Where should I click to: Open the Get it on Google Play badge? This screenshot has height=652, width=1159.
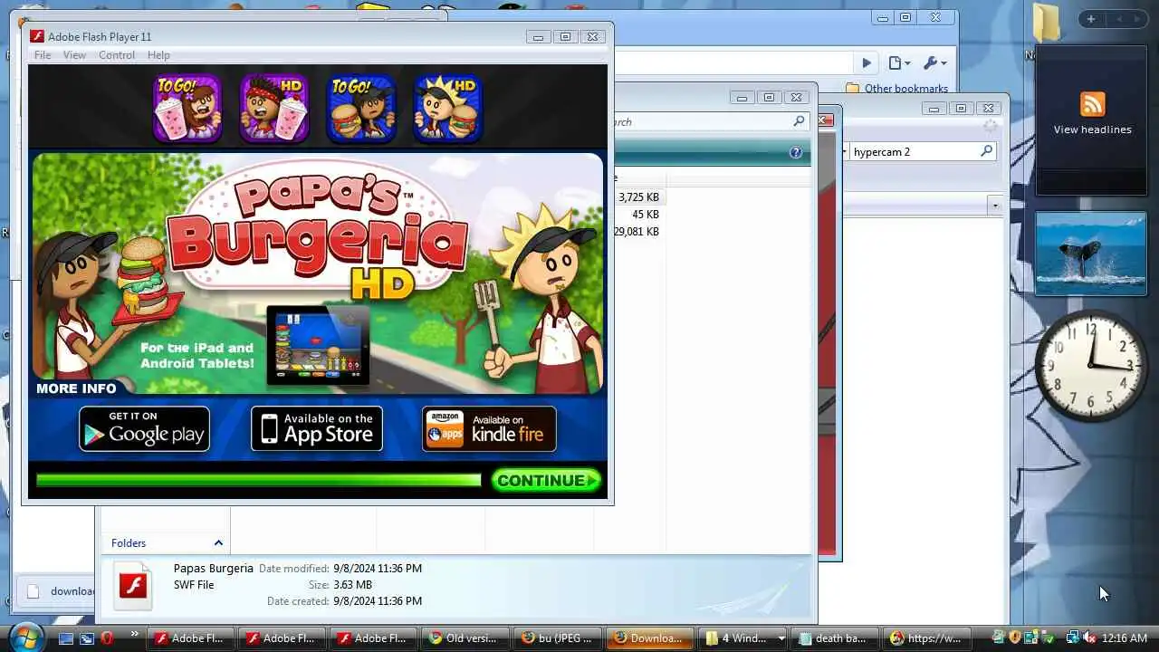[x=145, y=428]
